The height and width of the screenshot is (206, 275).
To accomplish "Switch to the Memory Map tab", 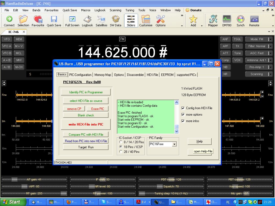I will (x=103, y=75).
